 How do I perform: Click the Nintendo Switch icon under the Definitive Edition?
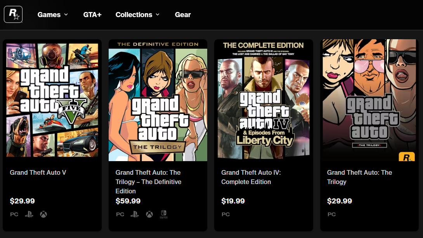click(164, 214)
